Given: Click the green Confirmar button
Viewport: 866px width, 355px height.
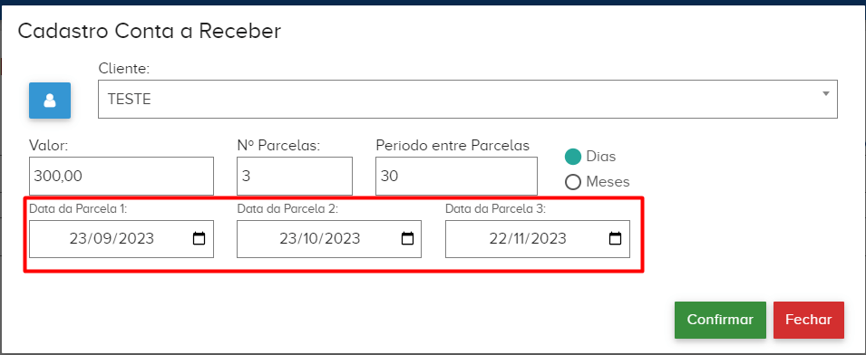Looking at the screenshot, I should [720, 321].
